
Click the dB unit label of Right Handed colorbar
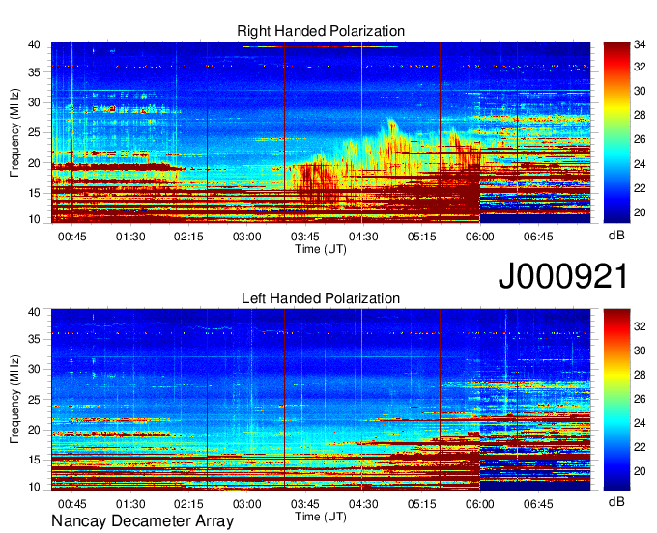point(616,236)
